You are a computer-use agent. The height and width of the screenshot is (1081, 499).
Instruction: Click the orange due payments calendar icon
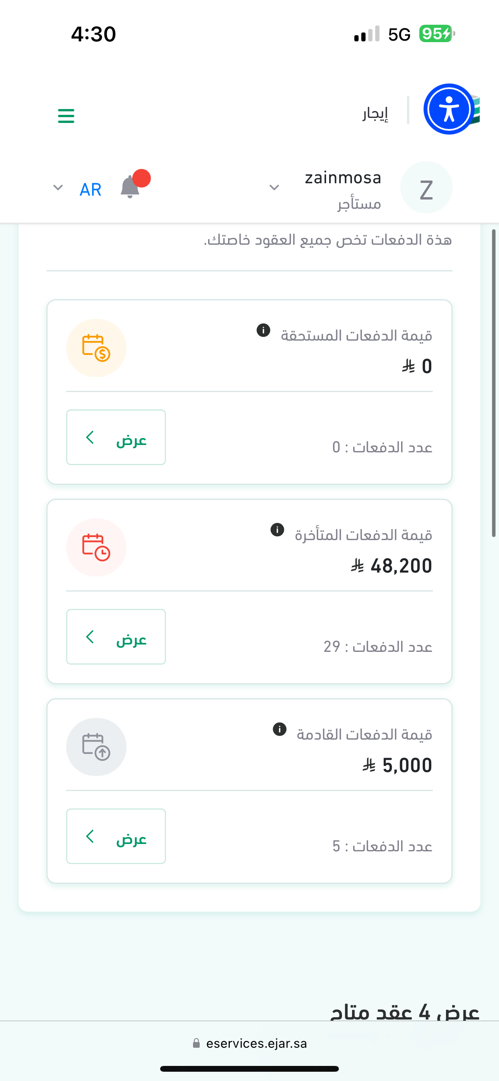pyautogui.click(x=96, y=348)
